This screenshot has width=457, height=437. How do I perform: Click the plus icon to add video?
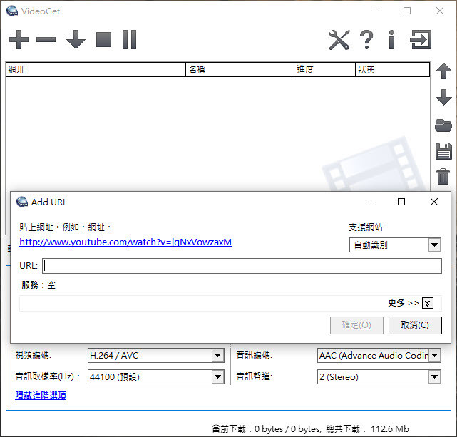click(19, 40)
